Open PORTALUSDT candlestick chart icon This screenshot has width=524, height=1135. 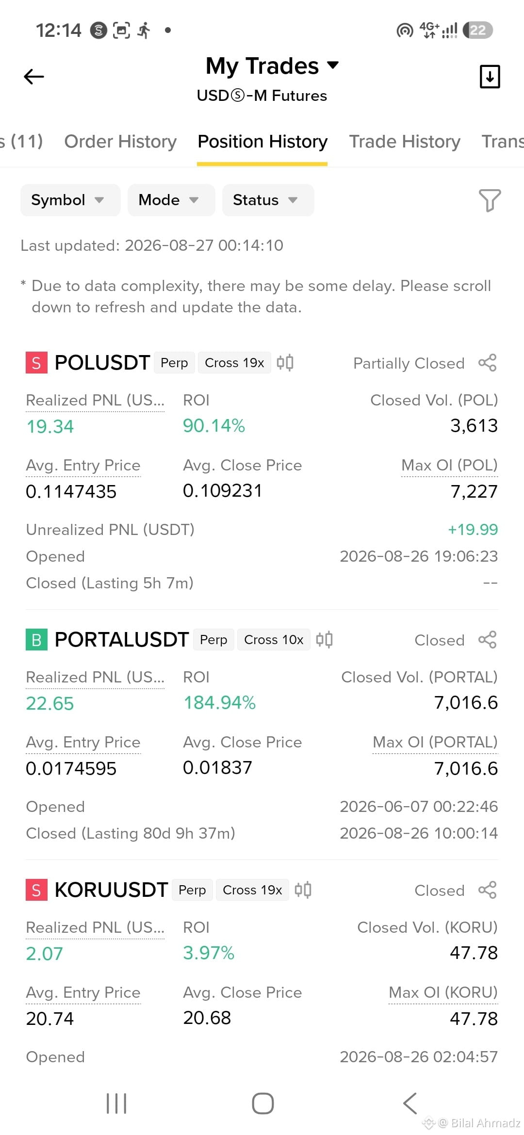pos(324,640)
